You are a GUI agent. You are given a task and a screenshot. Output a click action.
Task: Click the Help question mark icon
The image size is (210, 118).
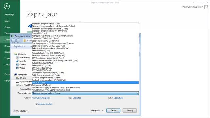(193, 3)
